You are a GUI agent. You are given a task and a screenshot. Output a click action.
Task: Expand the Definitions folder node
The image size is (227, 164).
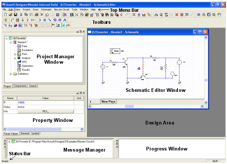coord(11,74)
